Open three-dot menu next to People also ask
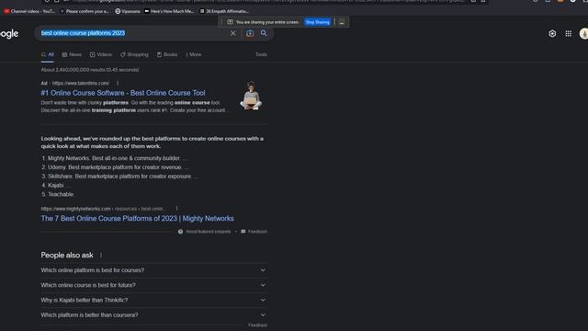This screenshot has width=588, height=331. 101,256
